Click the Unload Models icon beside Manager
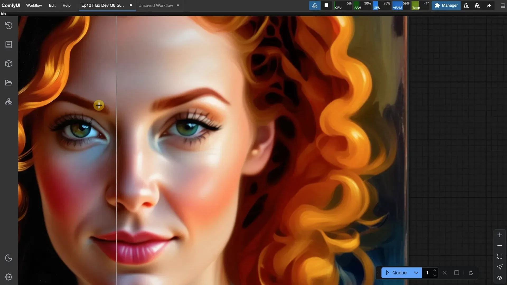This screenshot has width=507, height=285. (466, 6)
